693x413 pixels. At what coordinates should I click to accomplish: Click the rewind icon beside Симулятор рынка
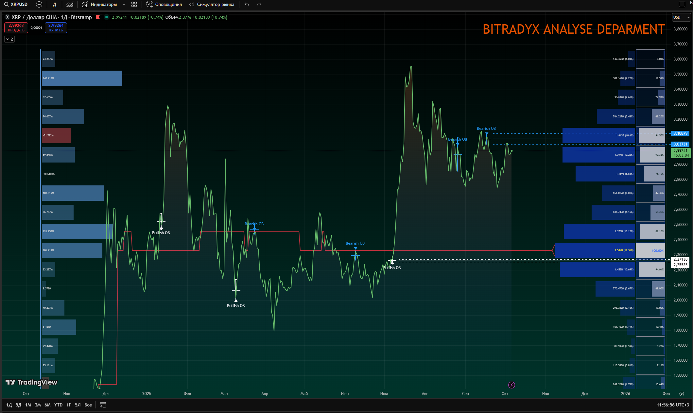(192, 4)
